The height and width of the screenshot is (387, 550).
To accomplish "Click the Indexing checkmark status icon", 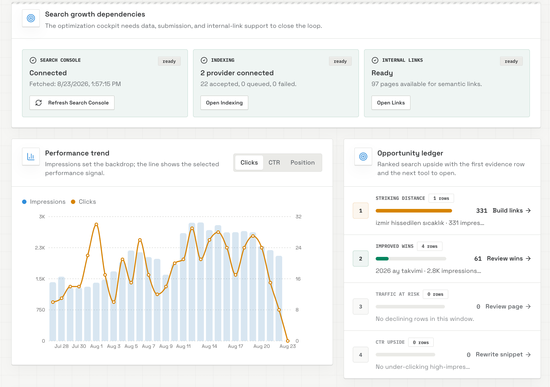I will pyautogui.click(x=204, y=60).
